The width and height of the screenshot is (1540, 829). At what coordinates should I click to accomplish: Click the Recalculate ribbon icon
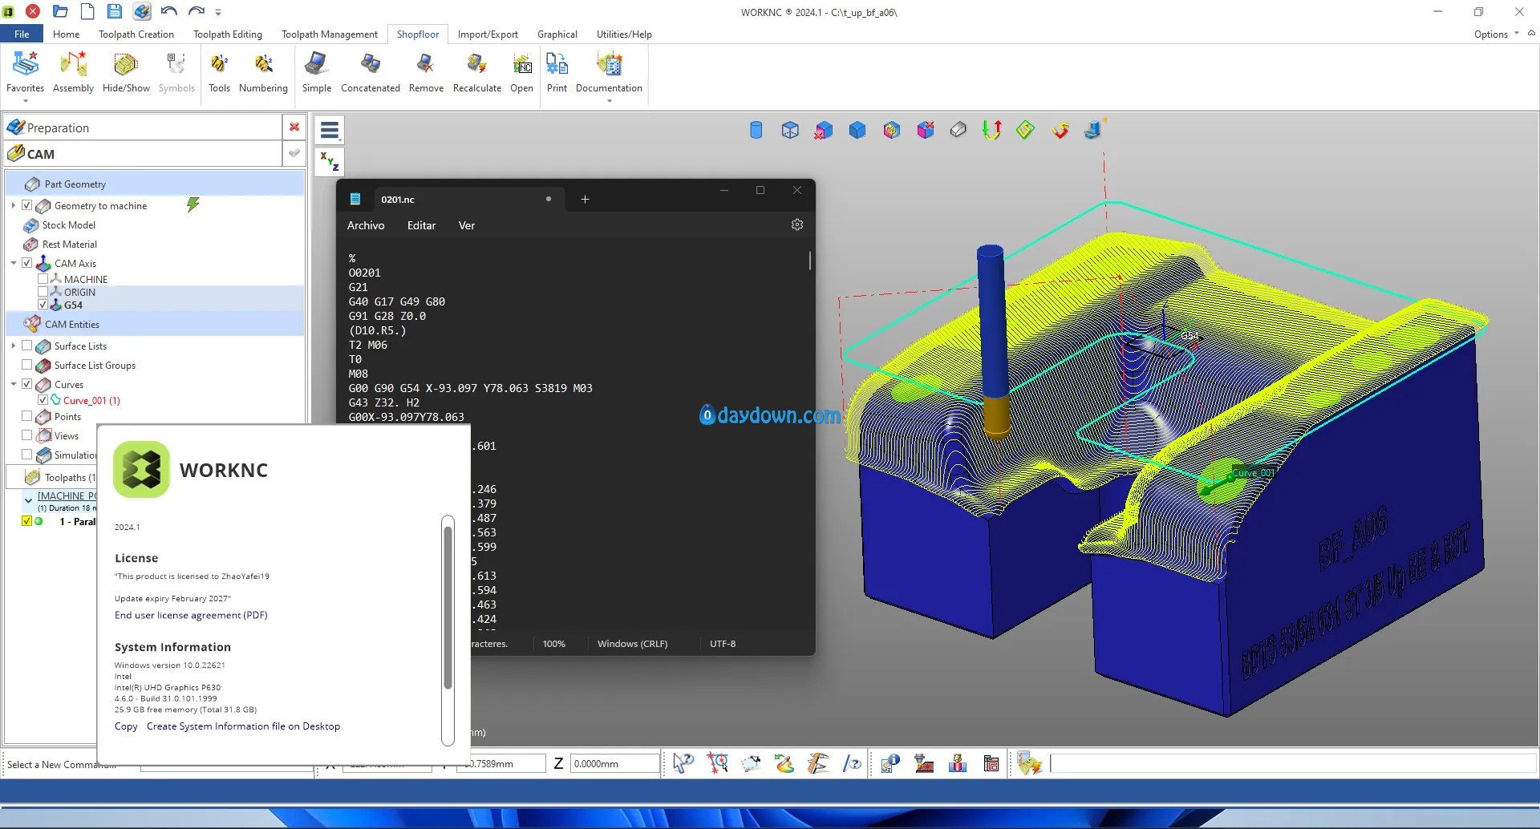476,72
